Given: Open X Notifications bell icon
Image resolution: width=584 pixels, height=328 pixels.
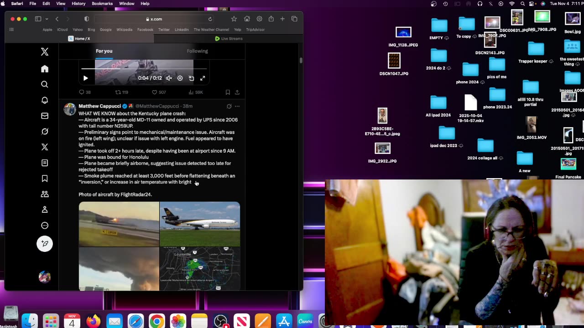Looking at the screenshot, I should 45,100.
